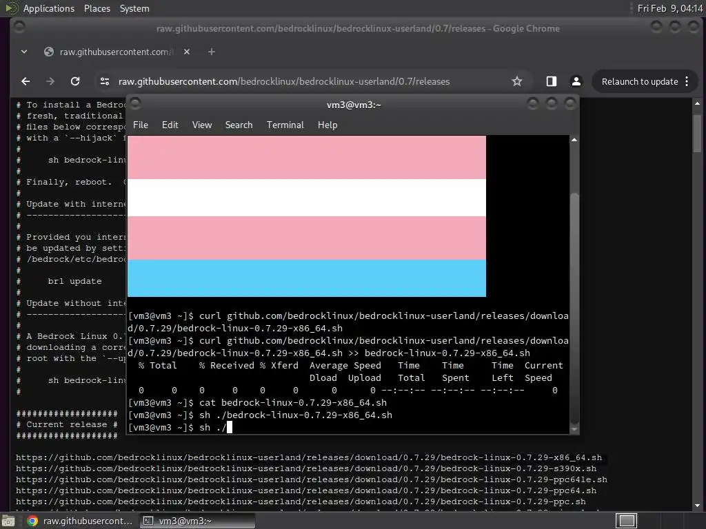Click Chrome page scrollbar up arrow
Screen dimensions: 706x529
(697, 103)
